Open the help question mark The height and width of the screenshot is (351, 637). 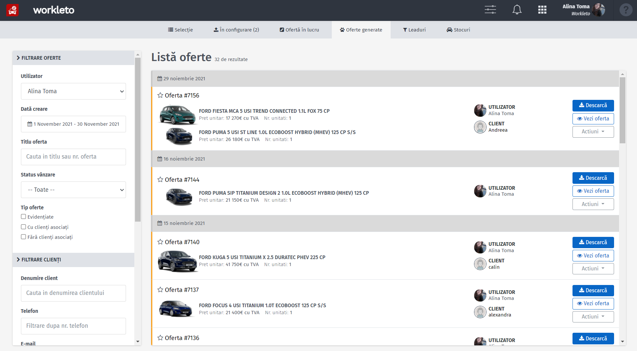pos(626,10)
